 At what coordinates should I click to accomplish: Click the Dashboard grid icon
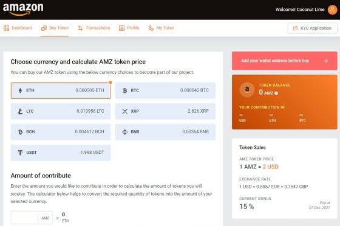tap(6, 28)
